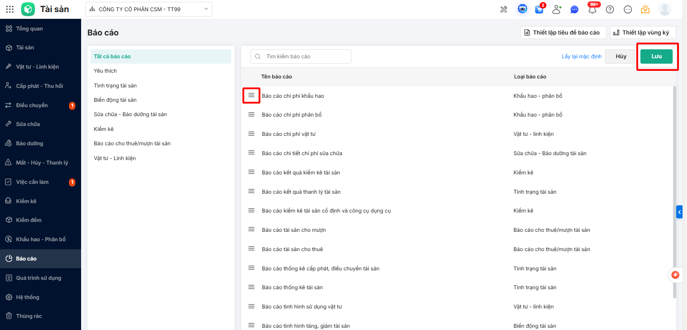The width and height of the screenshot is (687, 330).
Task: Click drag handle of Báo cáo chi phí khấu hao
Action: (x=251, y=96)
